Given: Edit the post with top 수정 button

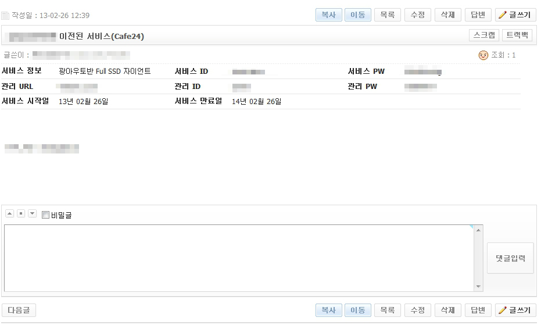Looking at the screenshot, I should 417,15.
